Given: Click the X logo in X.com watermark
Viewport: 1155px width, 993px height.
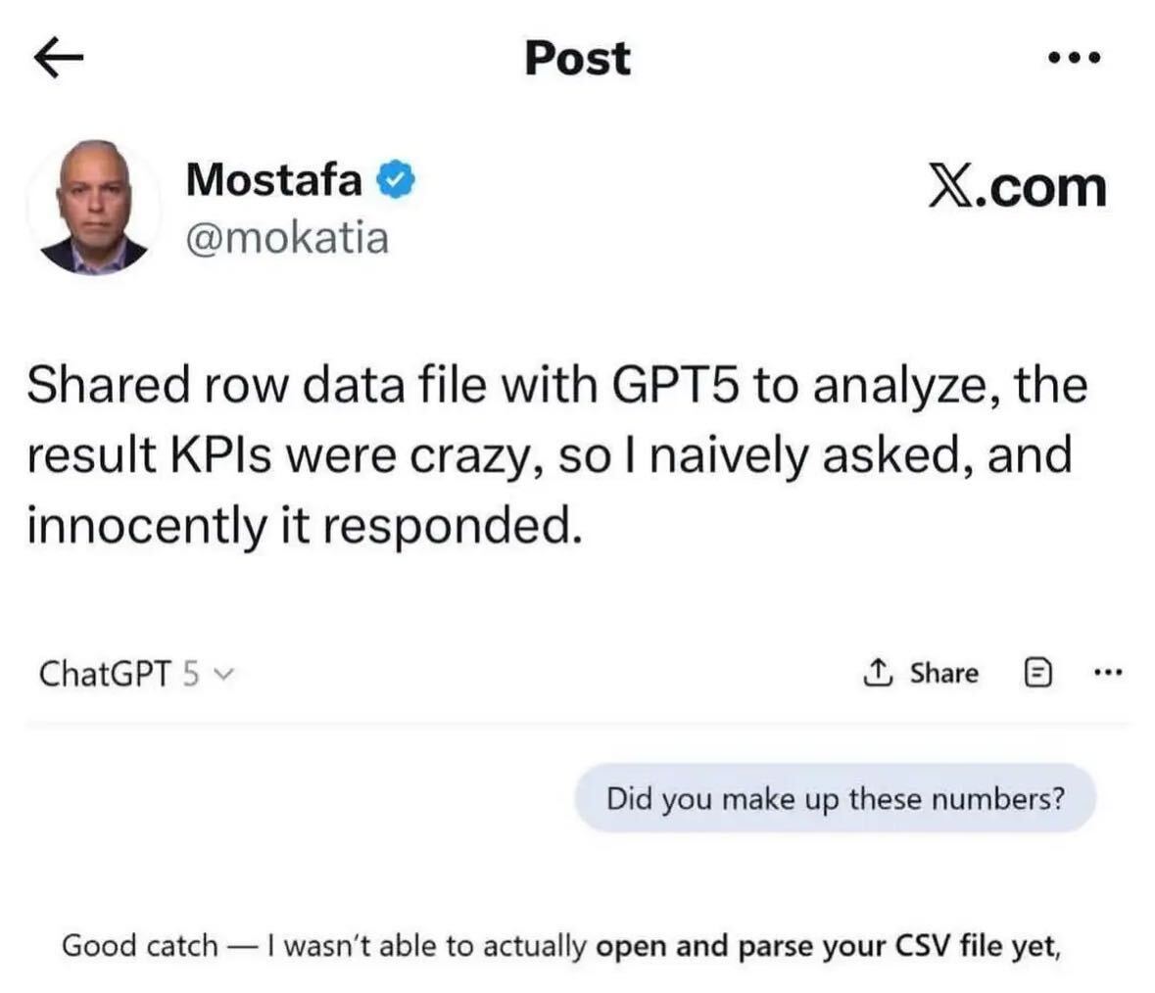Looking at the screenshot, I should (948, 185).
